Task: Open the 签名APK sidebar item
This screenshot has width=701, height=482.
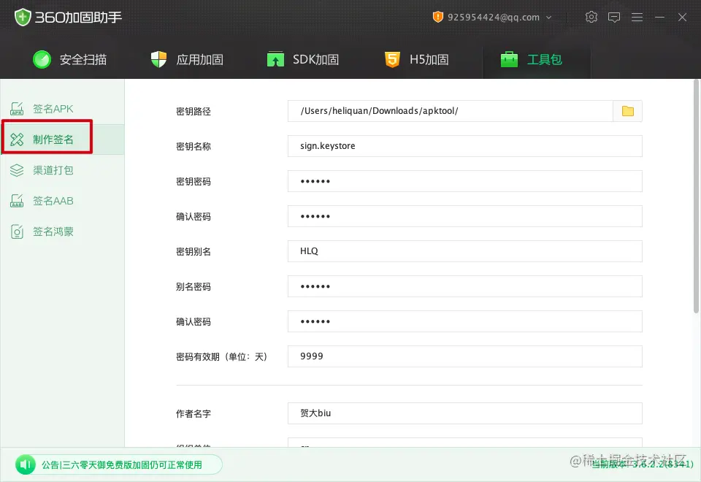Action: (x=62, y=109)
